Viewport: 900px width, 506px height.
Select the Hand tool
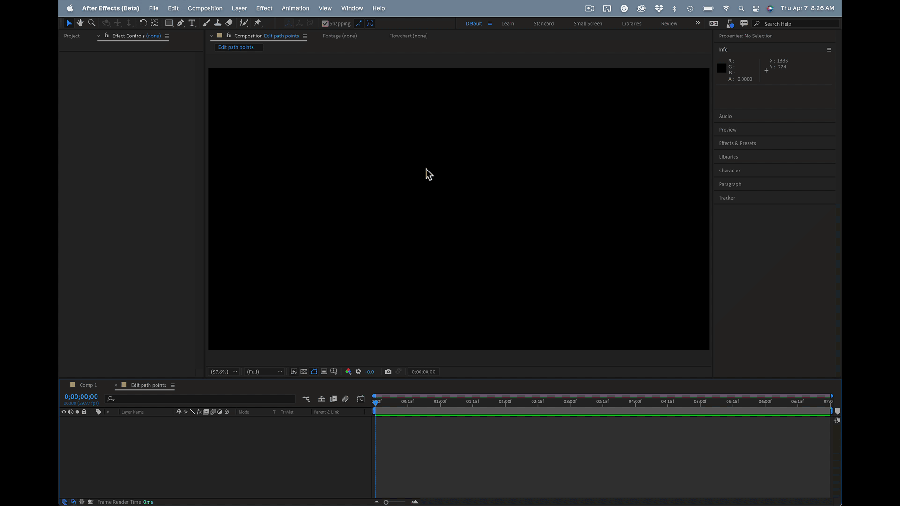(80, 23)
